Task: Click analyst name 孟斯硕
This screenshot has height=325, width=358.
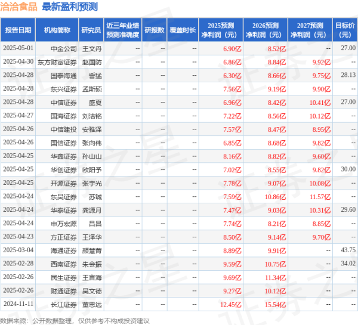Action: click(91, 88)
